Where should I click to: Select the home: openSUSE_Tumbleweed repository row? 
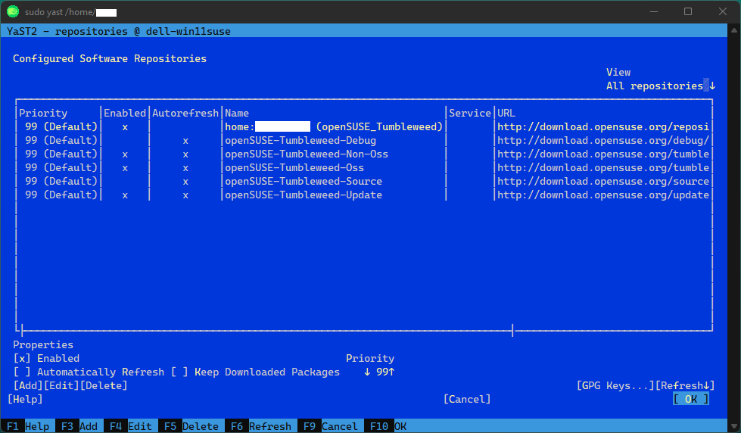click(x=364, y=126)
